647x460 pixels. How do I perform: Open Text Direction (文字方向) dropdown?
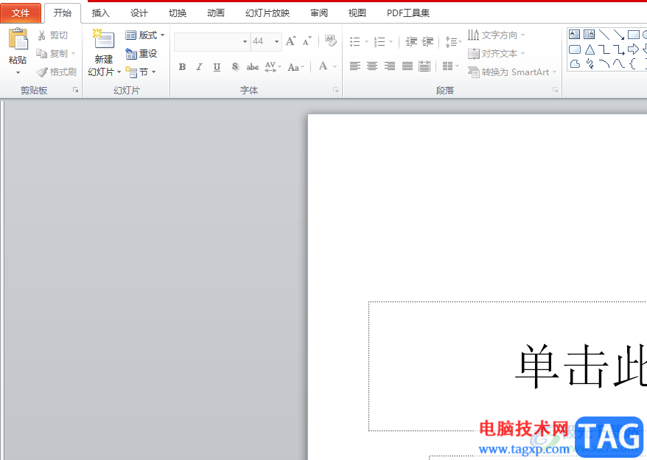pyautogui.click(x=497, y=35)
